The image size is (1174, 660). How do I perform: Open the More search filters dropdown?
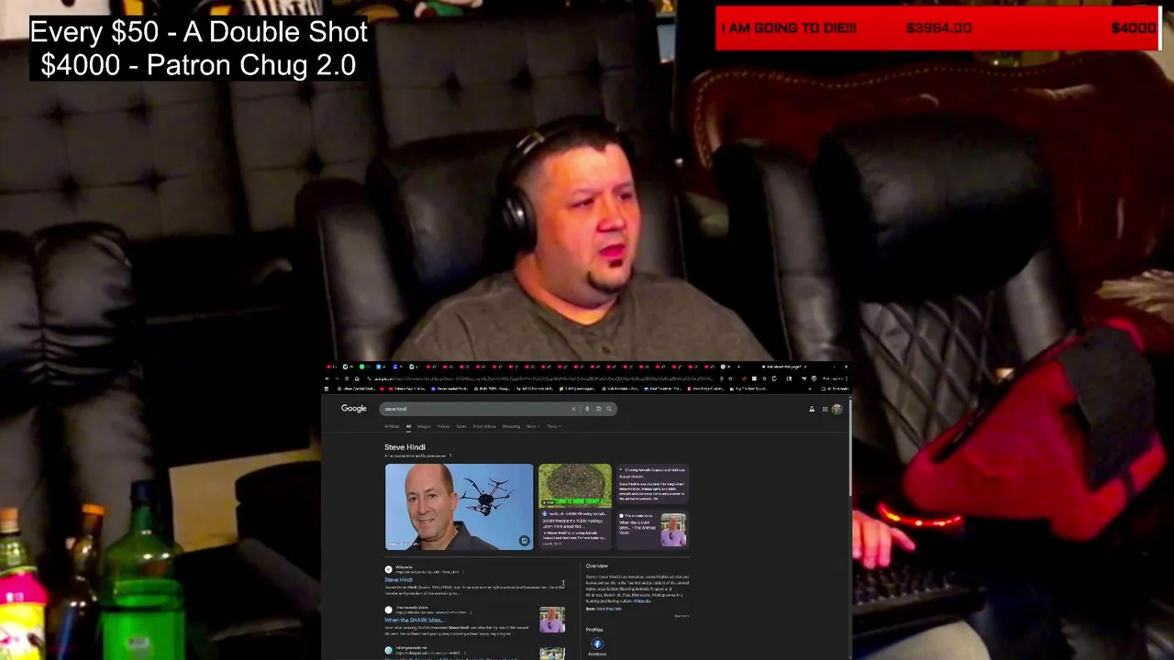[x=532, y=426]
